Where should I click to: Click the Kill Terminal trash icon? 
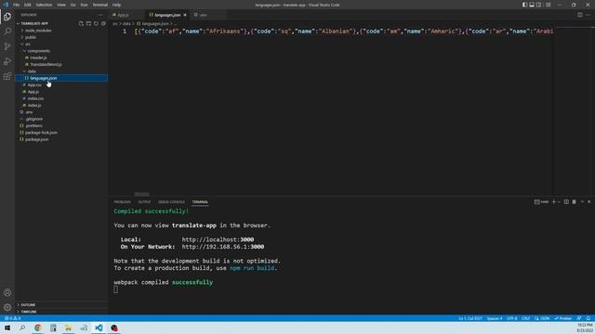pos(575,202)
